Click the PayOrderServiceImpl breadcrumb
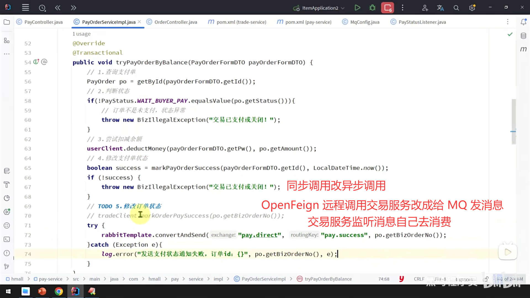Viewport: 530px width, 298px height. coord(263,279)
